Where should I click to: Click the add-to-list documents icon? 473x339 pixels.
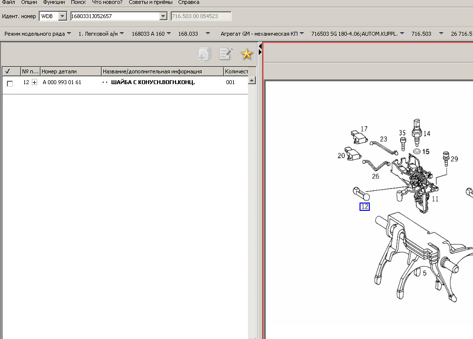click(204, 54)
